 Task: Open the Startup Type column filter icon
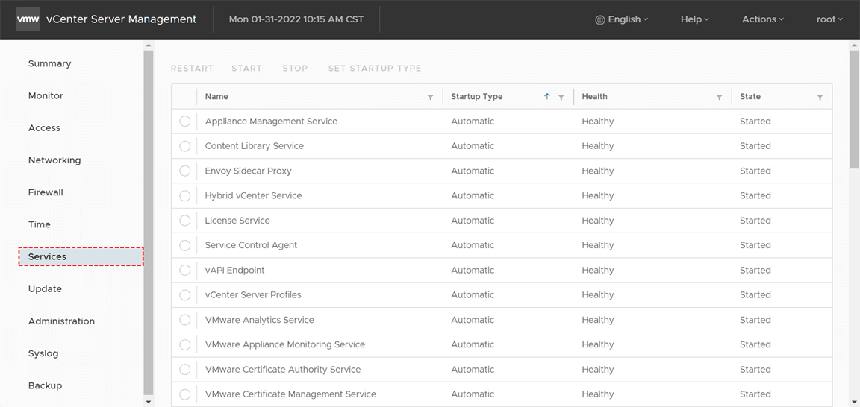coord(561,98)
